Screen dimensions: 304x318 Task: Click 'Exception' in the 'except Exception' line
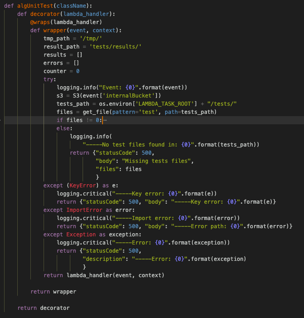(x=81, y=235)
